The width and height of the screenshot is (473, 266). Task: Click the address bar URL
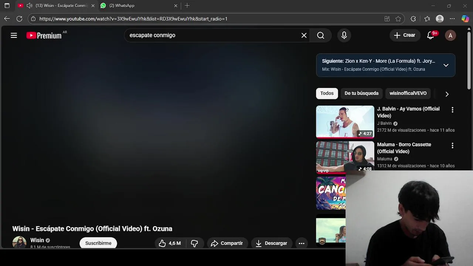tap(133, 19)
